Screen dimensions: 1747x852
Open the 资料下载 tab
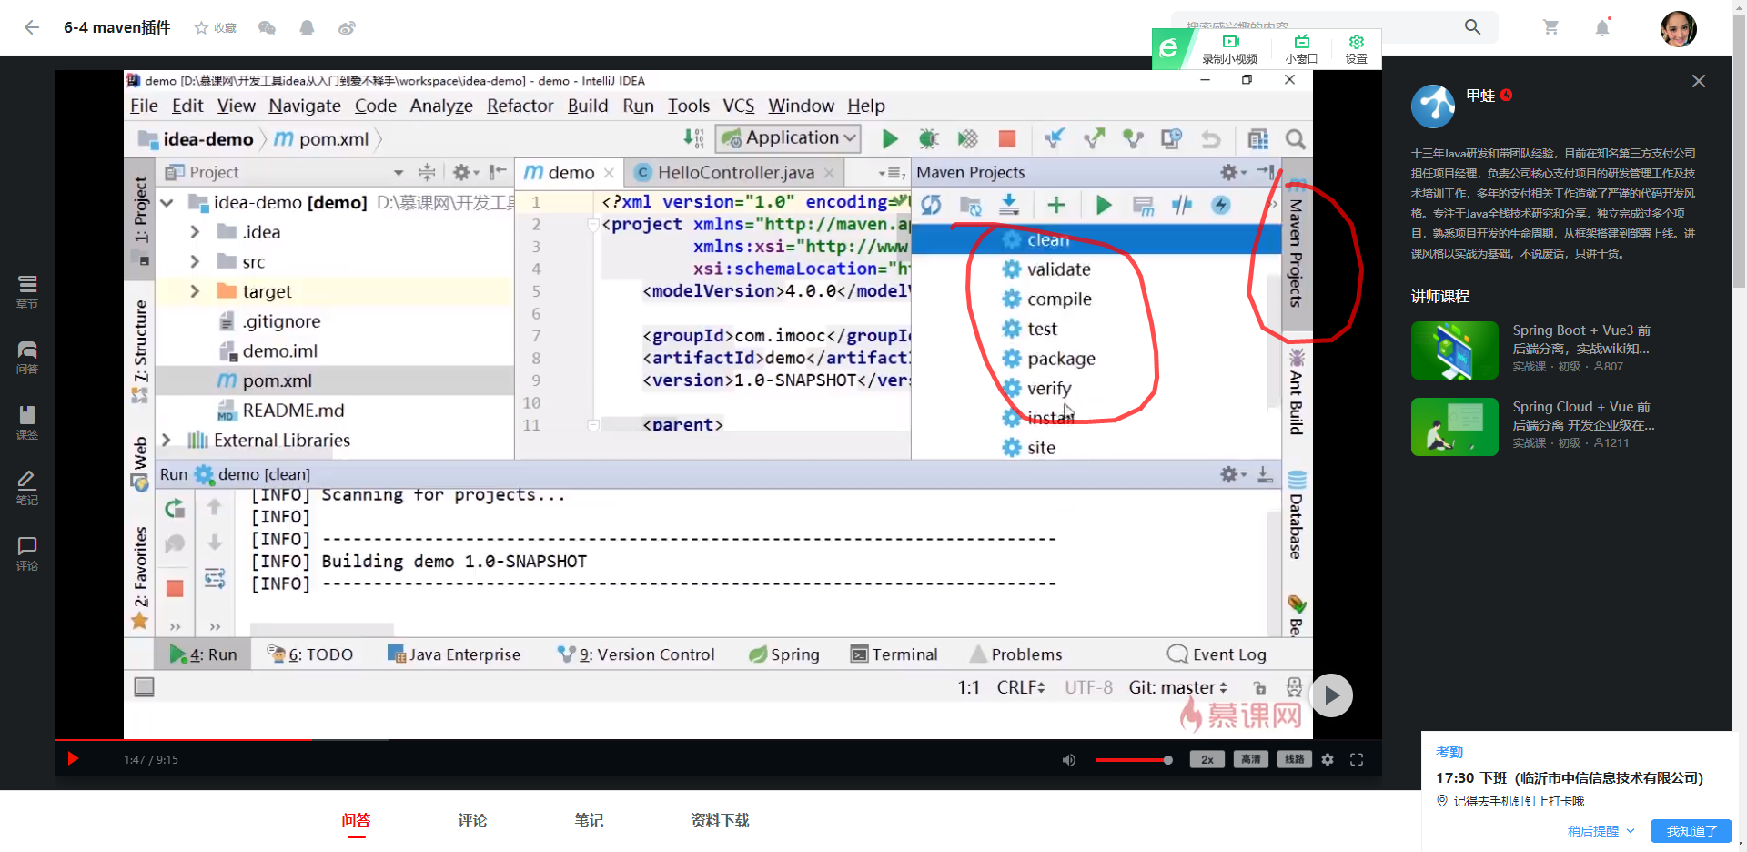coord(720,820)
